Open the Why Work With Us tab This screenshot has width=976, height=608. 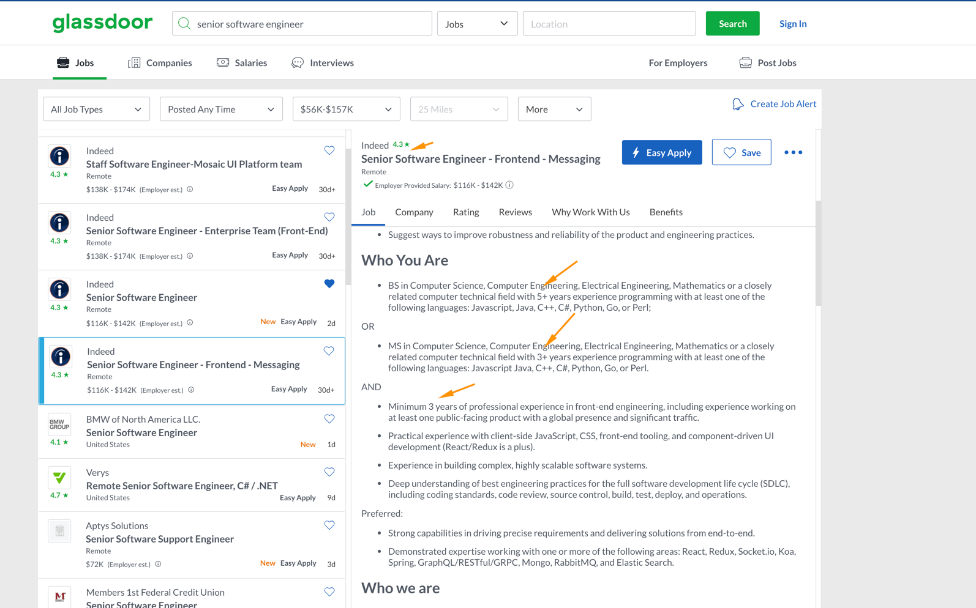590,212
